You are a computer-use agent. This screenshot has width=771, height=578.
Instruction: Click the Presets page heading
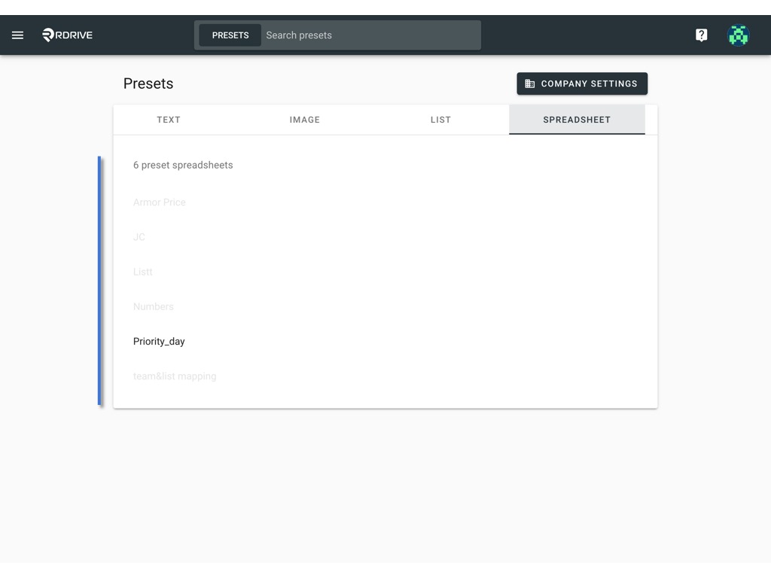(x=148, y=84)
